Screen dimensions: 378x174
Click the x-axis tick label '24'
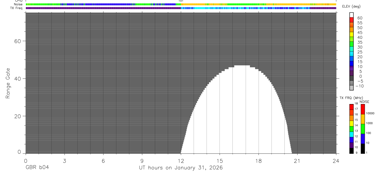pos(336,161)
